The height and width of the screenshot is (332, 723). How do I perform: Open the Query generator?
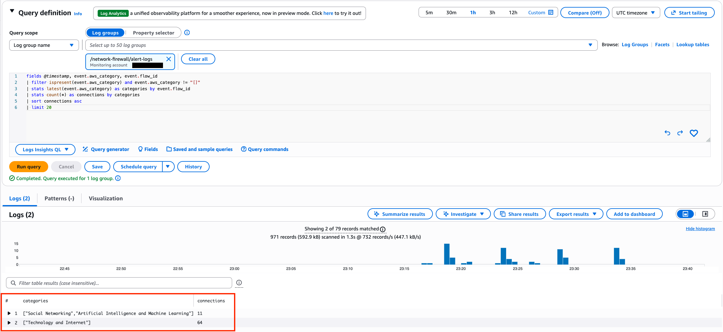click(106, 149)
